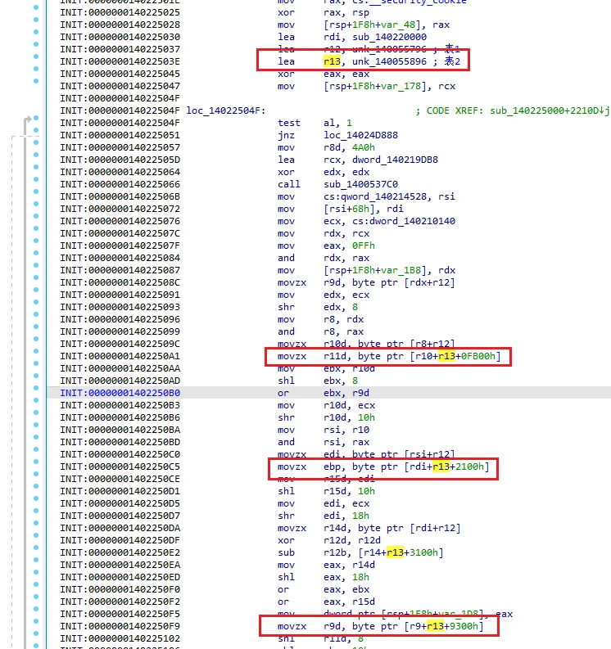Click dword_140210140 operand in mov ecx line

[x=412, y=221]
